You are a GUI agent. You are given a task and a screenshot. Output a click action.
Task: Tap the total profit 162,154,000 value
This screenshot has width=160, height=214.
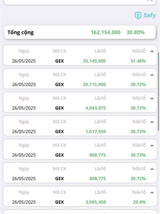pos(106,32)
